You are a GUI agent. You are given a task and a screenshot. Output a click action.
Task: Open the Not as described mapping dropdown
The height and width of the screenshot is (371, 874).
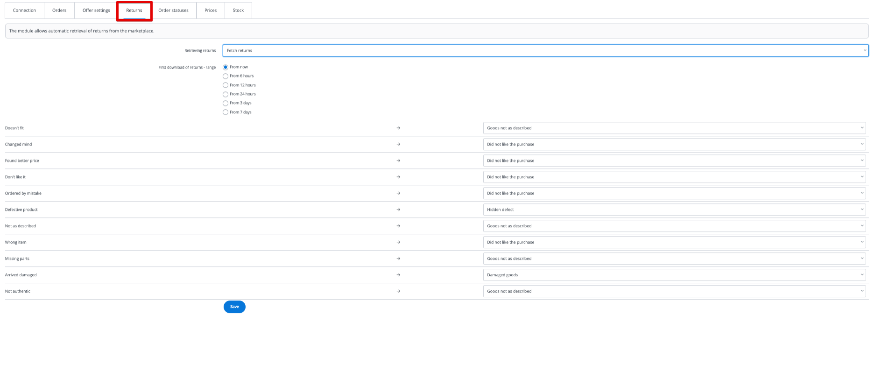tap(674, 226)
